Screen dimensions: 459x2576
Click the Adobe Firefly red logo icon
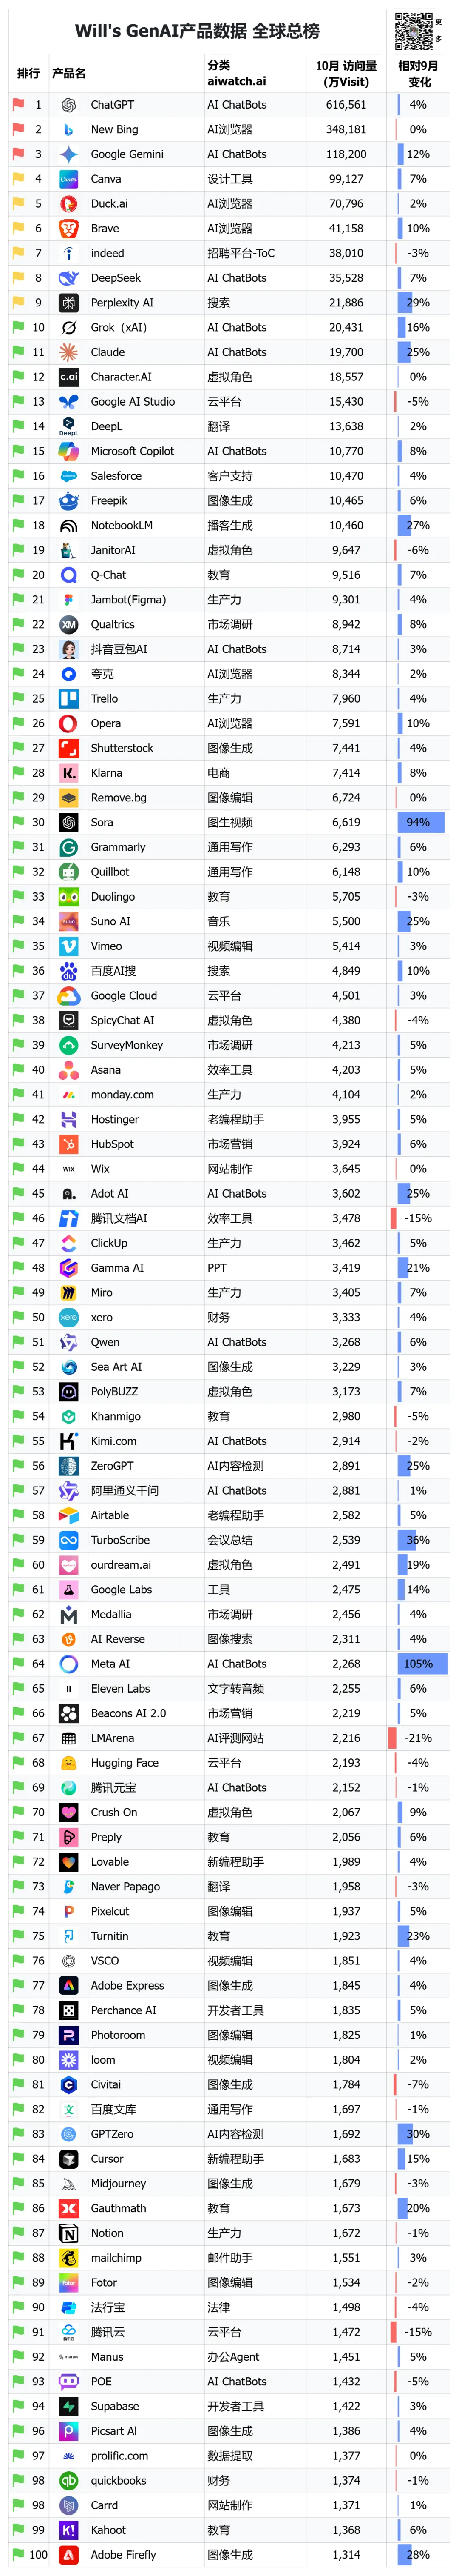(69, 2555)
